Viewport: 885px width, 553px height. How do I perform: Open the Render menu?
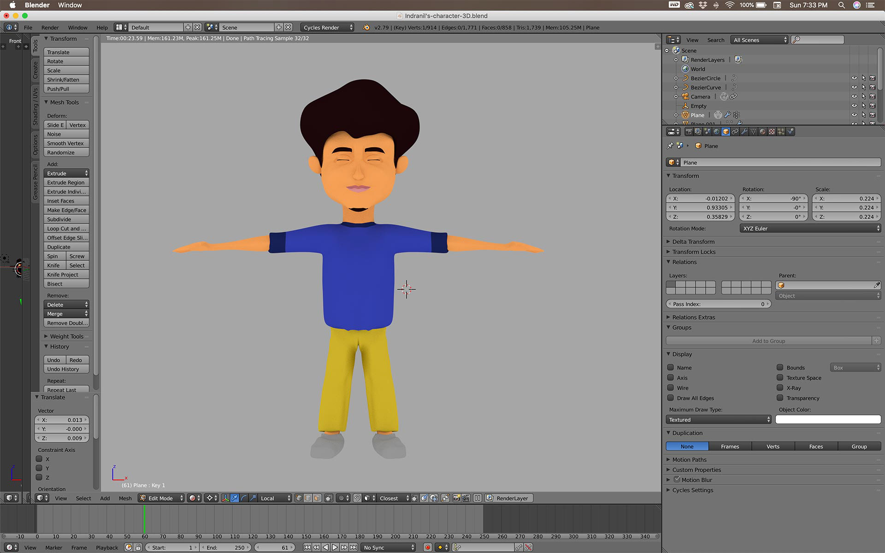(x=50, y=27)
